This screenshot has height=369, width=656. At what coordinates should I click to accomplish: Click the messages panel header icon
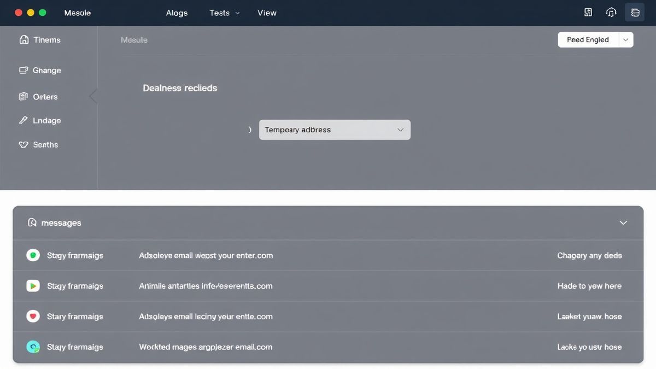coord(32,222)
